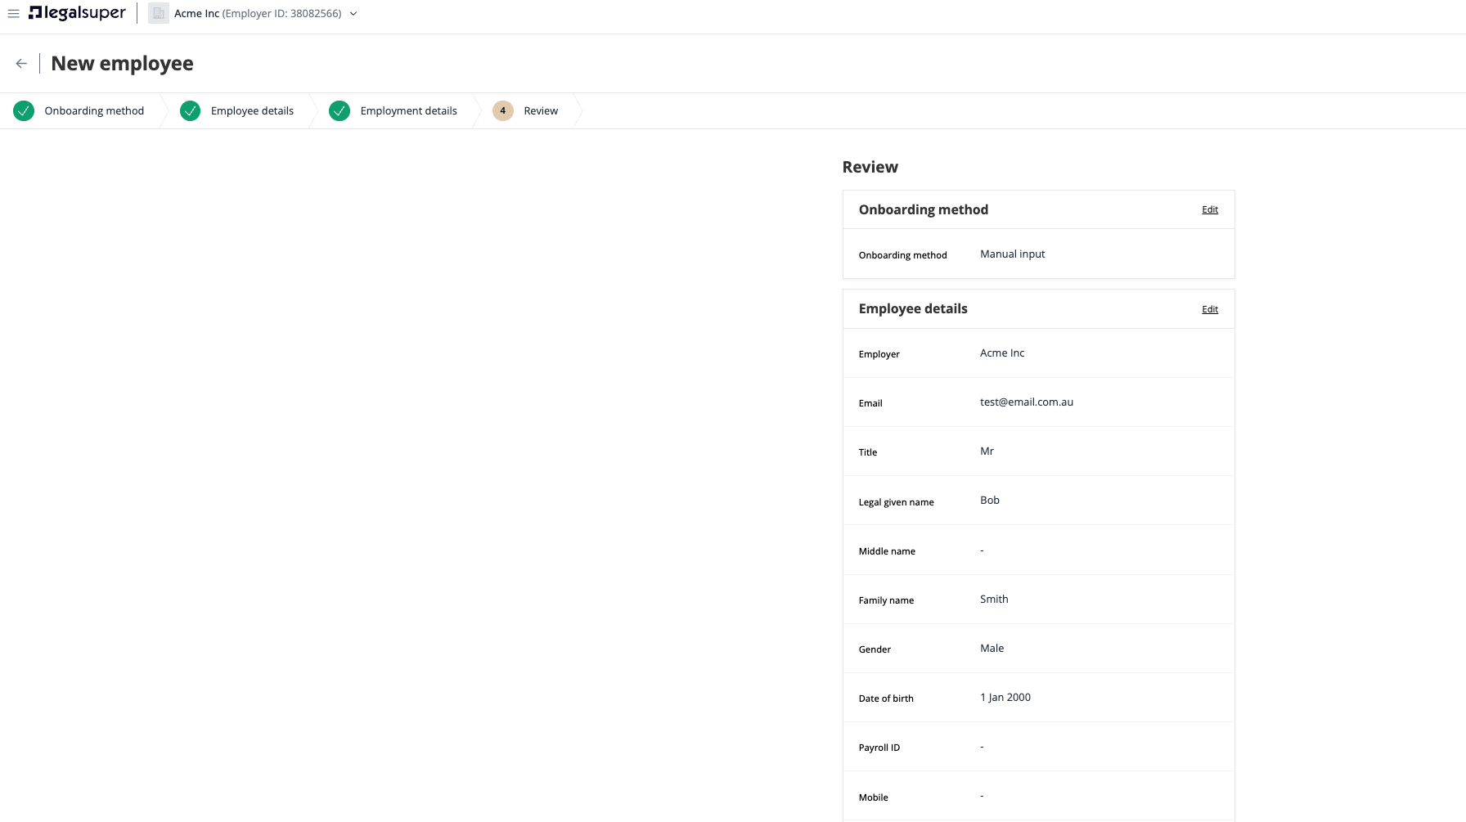Click the 'Employee details' card heading
This screenshot has height=822, width=1466.
coord(912,309)
